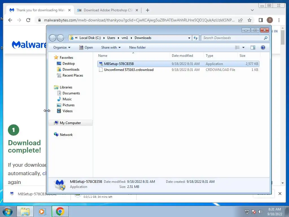Open the Action Center flag icon

254,212
